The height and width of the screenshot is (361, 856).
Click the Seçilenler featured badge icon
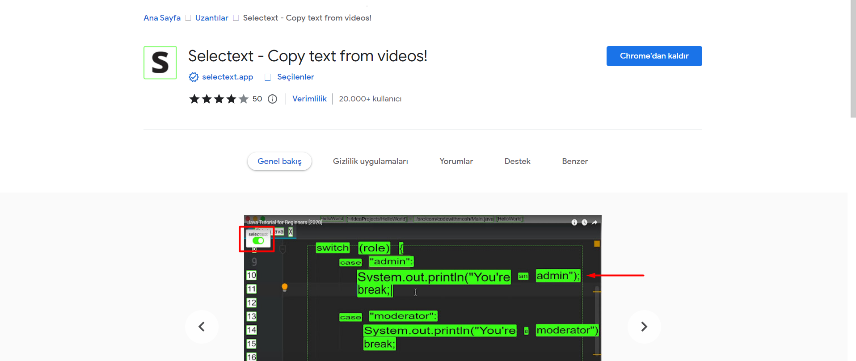pos(268,77)
